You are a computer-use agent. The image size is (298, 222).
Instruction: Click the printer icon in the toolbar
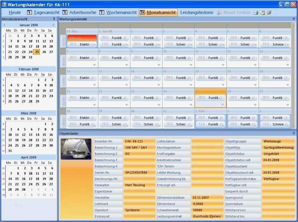pyautogui.click(x=256, y=12)
